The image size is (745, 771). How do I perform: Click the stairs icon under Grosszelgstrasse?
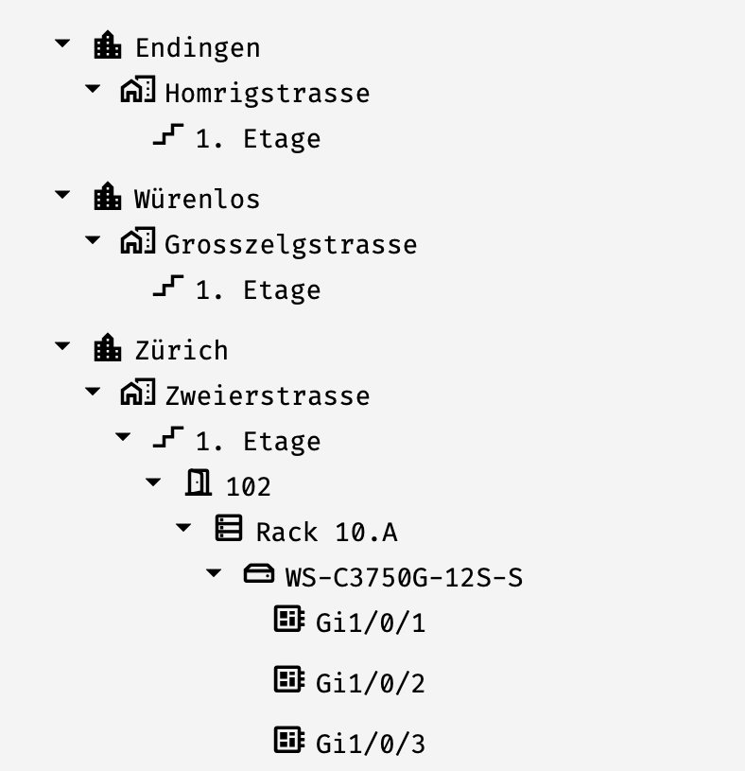(x=168, y=288)
